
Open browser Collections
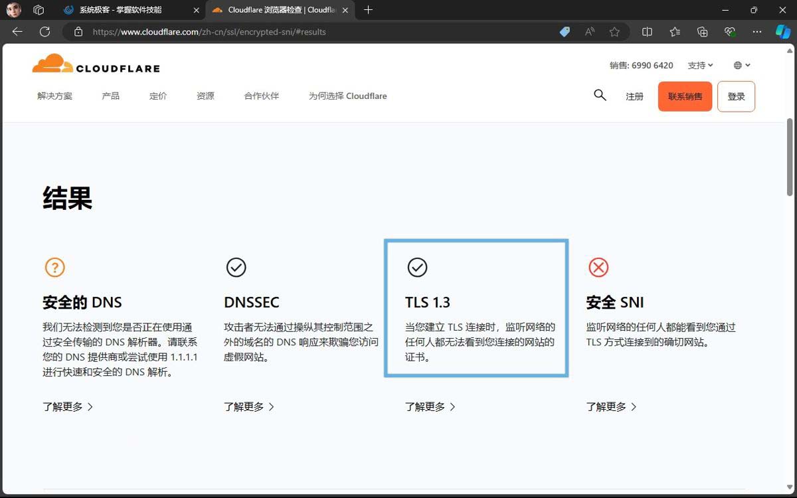point(702,31)
